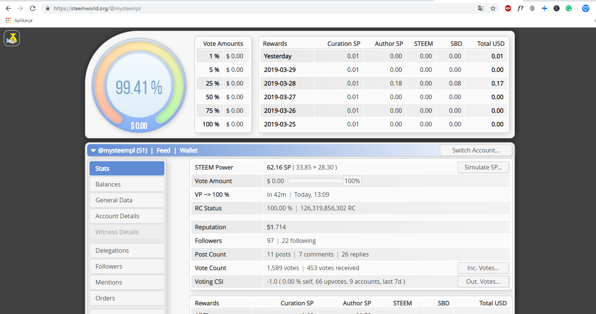This screenshot has height=314, width=596.
Task: Click the 99.41 % voting power gauge
Action: (139, 85)
